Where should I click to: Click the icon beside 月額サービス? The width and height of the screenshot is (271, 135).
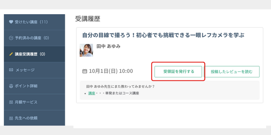tap(11, 102)
